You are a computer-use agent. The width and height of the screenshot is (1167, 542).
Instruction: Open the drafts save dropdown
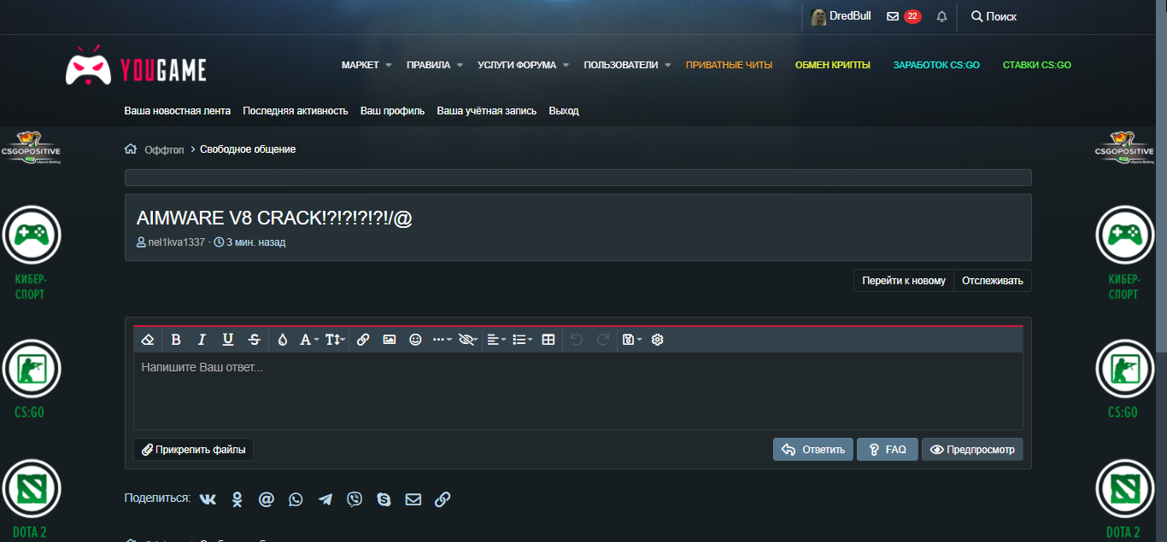pyautogui.click(x=632, y=340)
